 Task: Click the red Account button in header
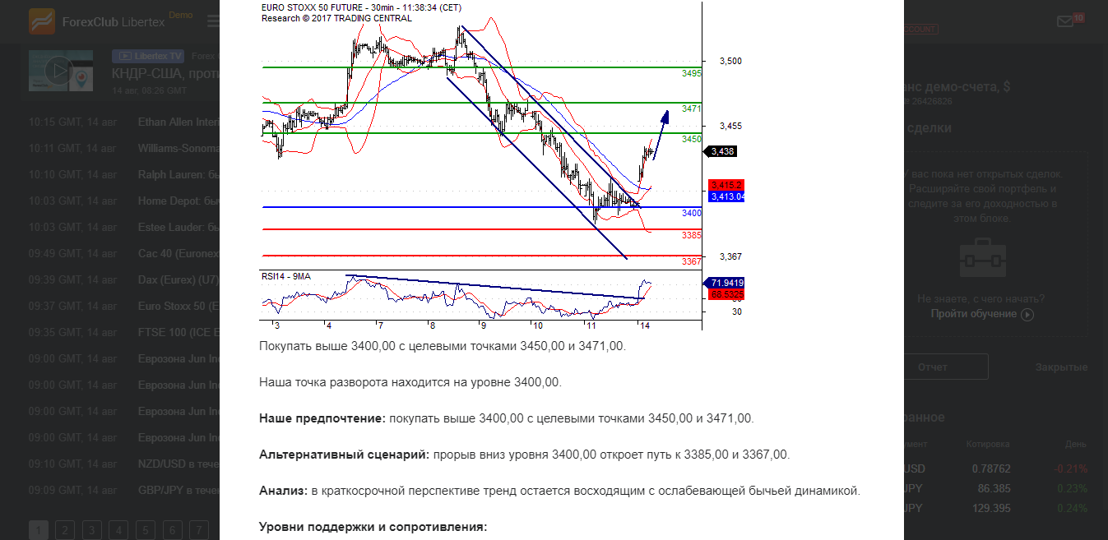coord(920,30)
